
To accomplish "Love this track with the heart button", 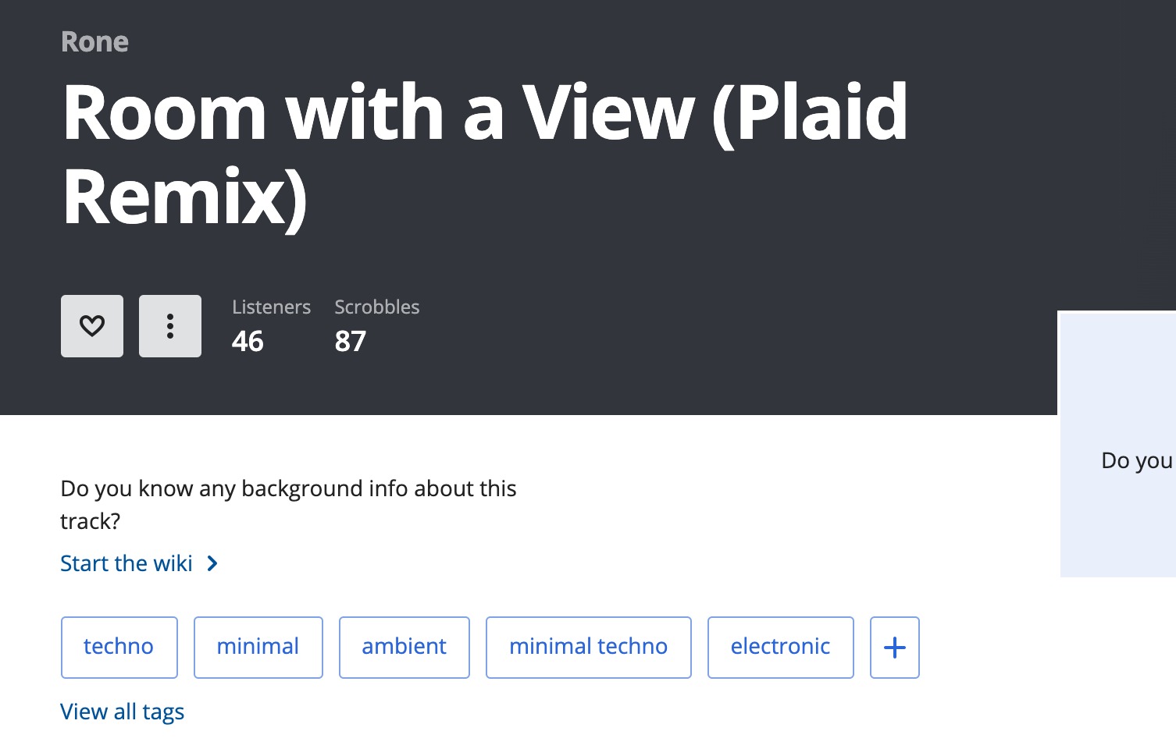I will click(92, 326).
